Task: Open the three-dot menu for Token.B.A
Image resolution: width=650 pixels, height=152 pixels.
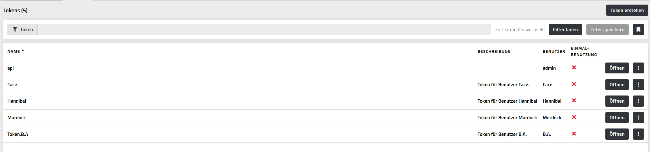Action: coord(638,134)
